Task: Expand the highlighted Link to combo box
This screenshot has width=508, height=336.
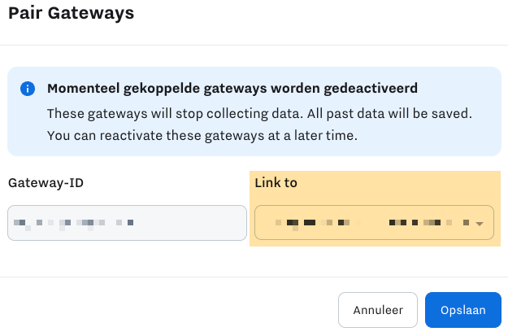Action: click(374, 222)
